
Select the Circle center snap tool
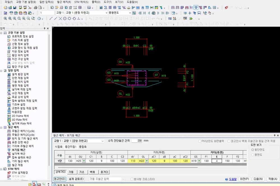pyautogui.click(x=65, y=19)
